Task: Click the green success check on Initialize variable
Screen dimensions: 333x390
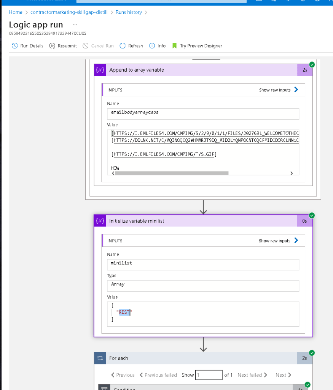Action: pos(312,215)
